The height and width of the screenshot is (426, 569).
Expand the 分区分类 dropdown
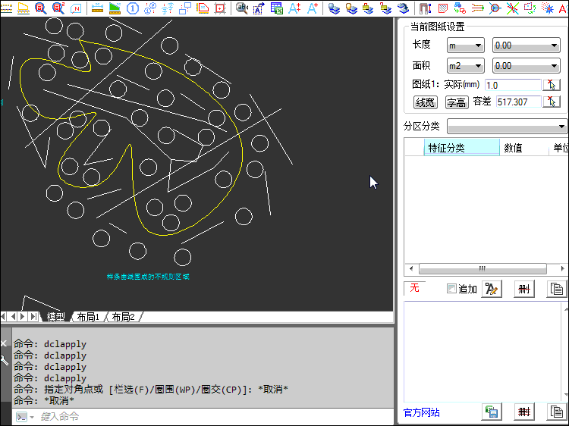click(507, 126)
